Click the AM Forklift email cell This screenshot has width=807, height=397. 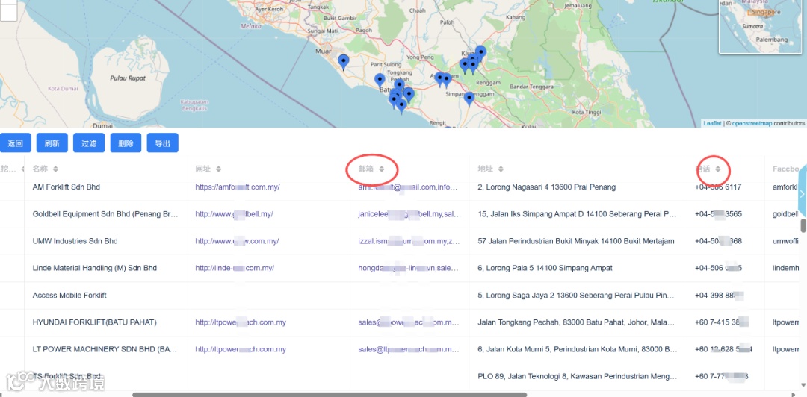[408, 187]
